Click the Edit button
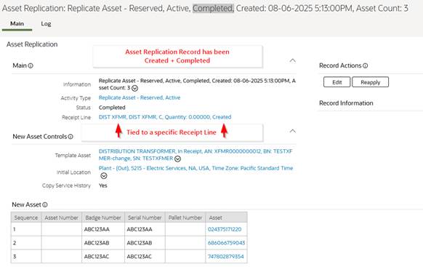 (337, 82)
